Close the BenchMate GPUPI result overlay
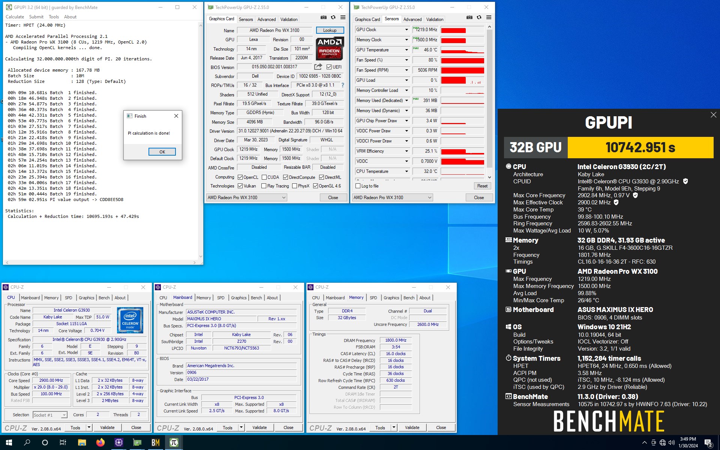 (x=713, y=115)
